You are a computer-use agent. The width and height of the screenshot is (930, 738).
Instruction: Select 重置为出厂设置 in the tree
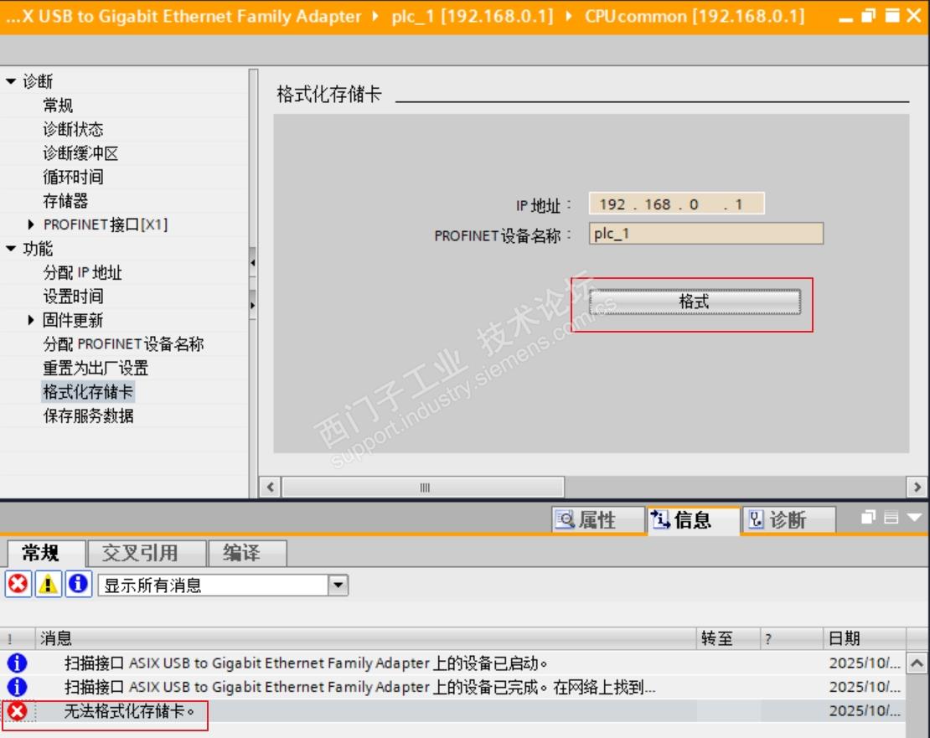[x=96, y=368]
